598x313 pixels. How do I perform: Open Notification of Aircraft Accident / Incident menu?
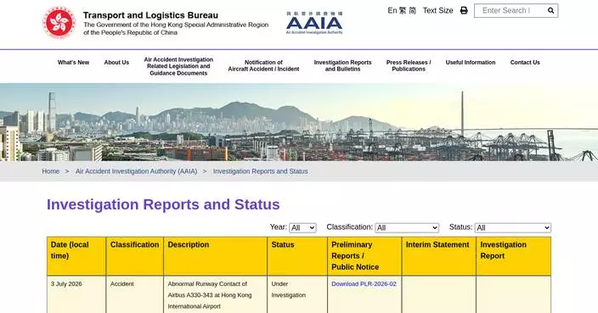tap(263, 66)
